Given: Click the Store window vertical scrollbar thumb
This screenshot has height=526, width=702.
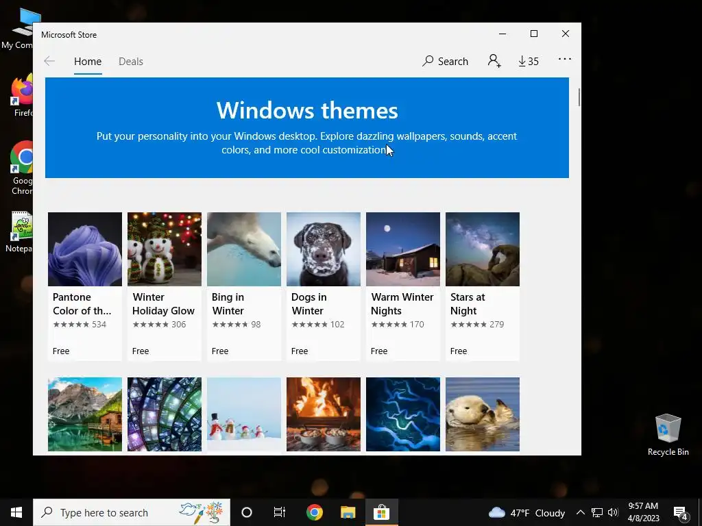Looking at the screenshot, I should coord(579,97).
